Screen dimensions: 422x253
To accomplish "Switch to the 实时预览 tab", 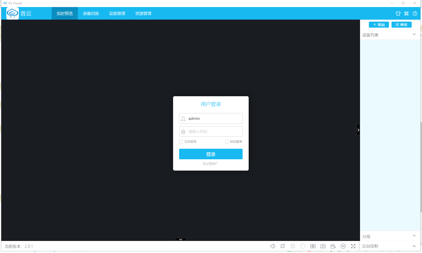I will tap(65, 14).
